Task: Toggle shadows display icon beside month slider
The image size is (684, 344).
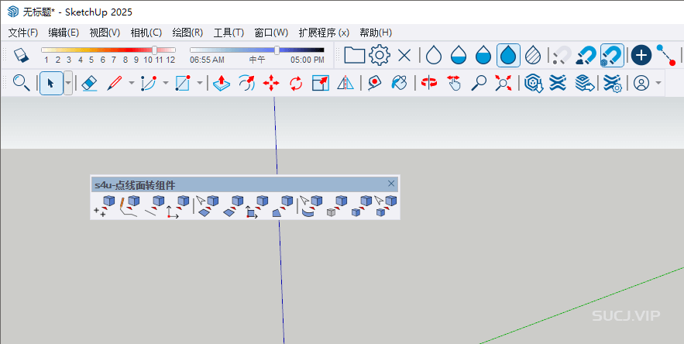Action: (x=21, y=55)
